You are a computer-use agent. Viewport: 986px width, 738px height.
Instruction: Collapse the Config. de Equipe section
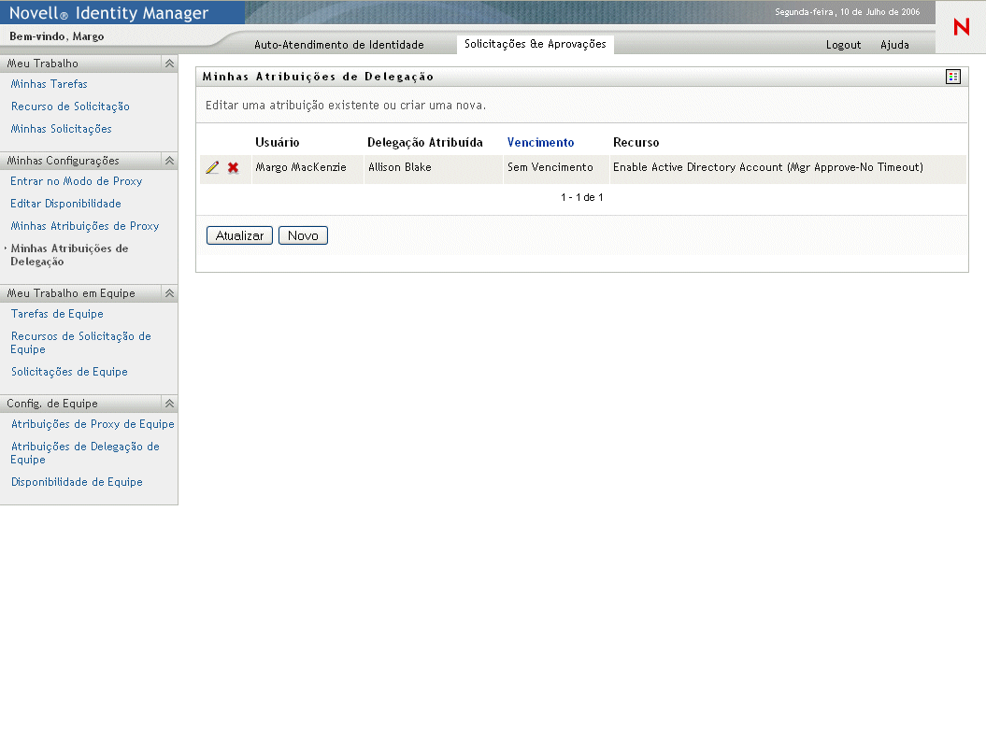pos(169,404)
